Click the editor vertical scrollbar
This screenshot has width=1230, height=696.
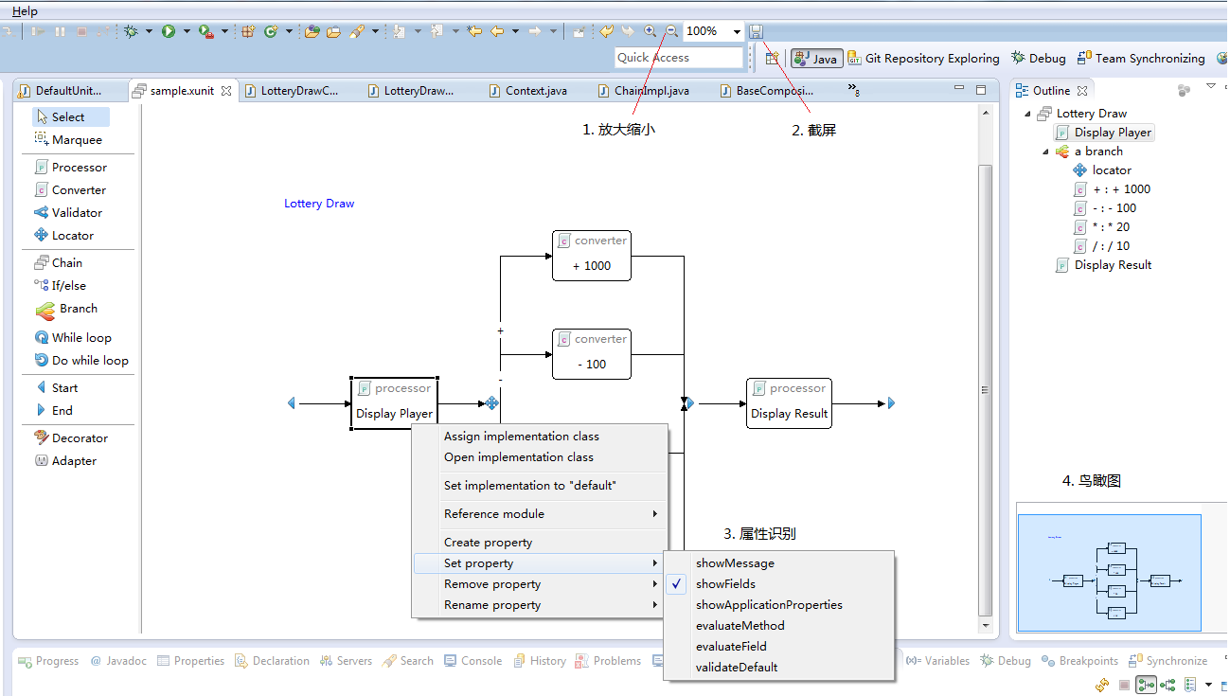point(985,389)
